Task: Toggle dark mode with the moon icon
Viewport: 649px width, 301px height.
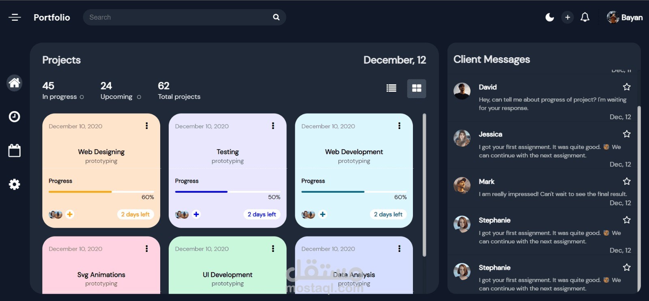Action: tap(550, 17)
